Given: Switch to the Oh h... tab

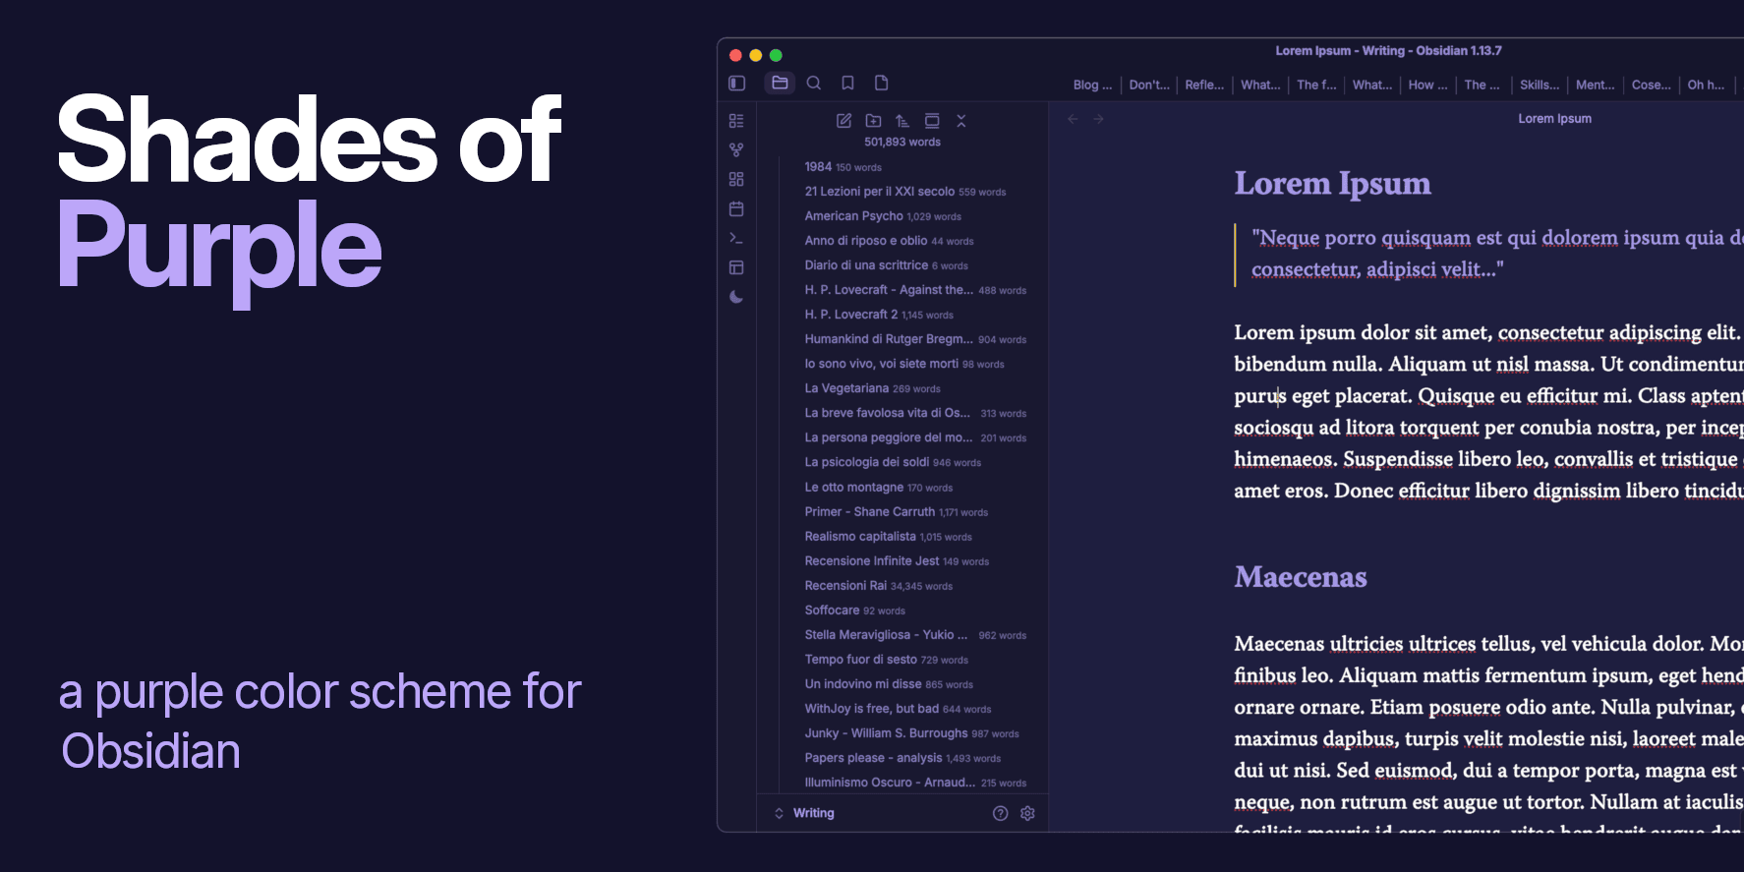Looking at the screenshot, I should tap(1706, 86).
